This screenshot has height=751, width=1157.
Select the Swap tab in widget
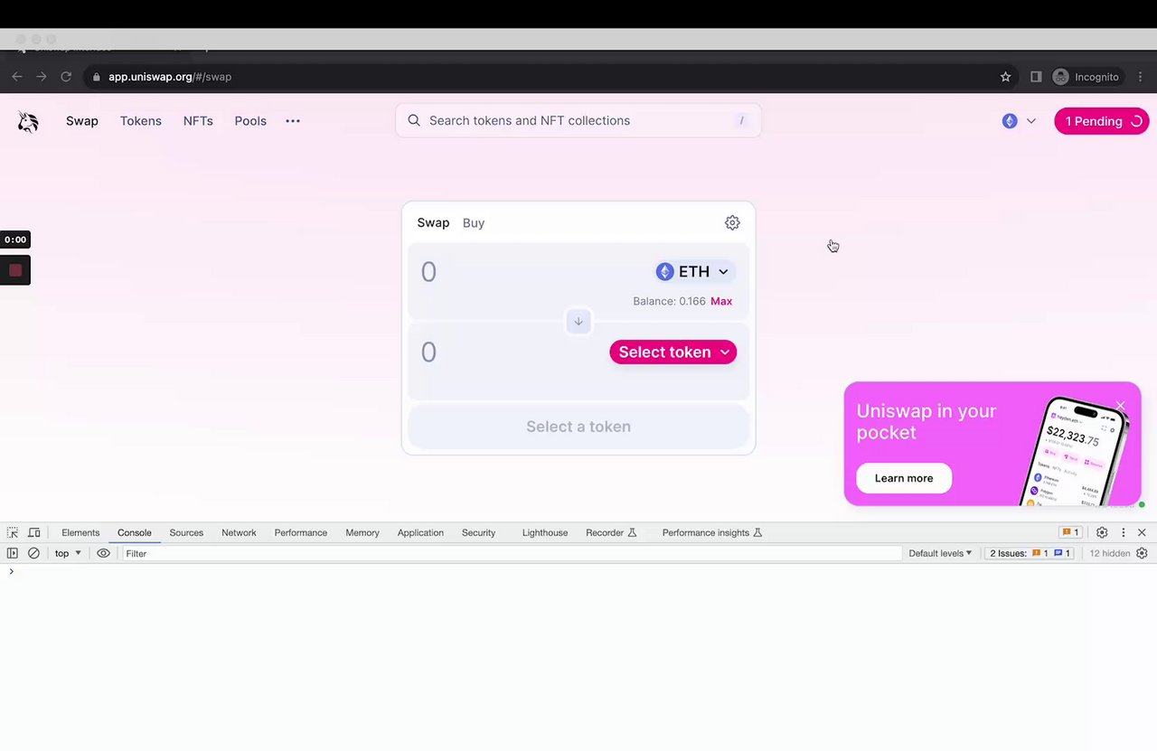tap(433, 222)
